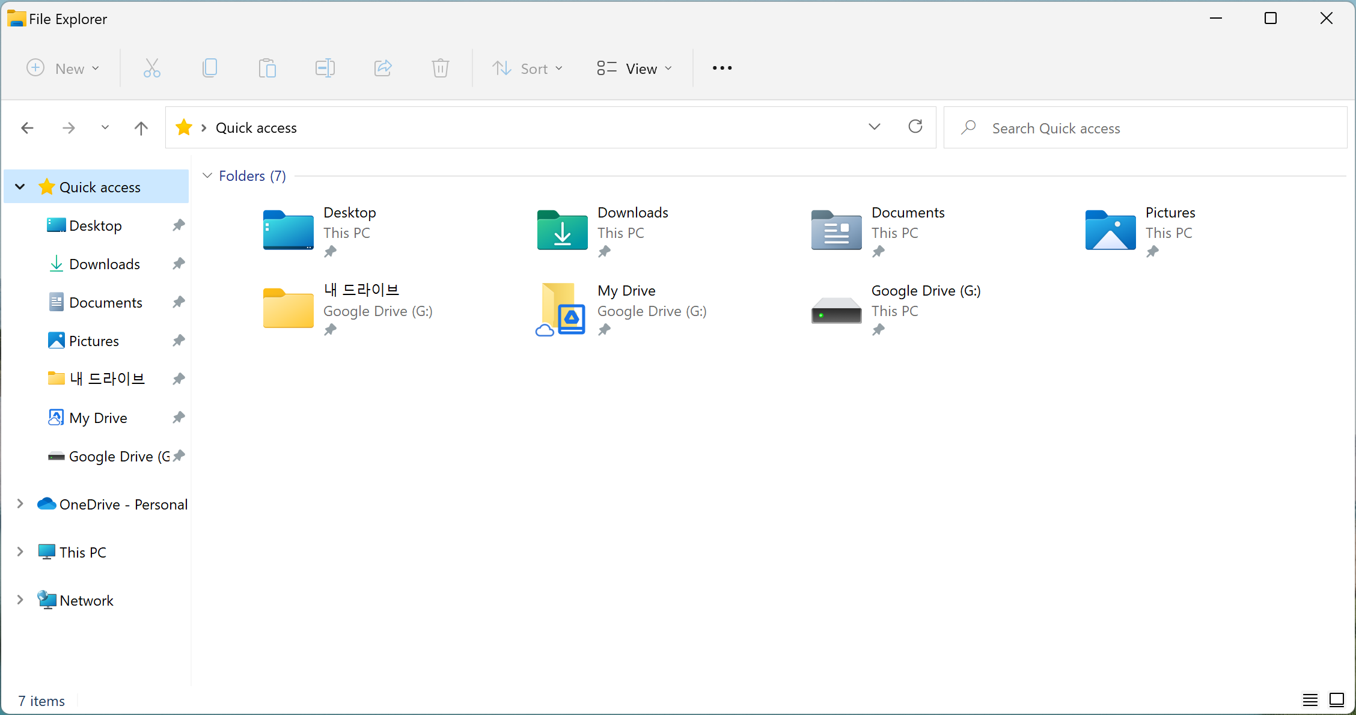
Task: Open the Downloads folder tile
Action: [x=603, y=231]
